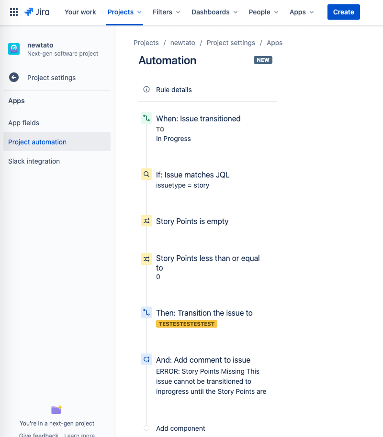The height and width of the screenshot is (437, 383).
Task: Click the Apps section heading in sidebar
Action: 16,101
